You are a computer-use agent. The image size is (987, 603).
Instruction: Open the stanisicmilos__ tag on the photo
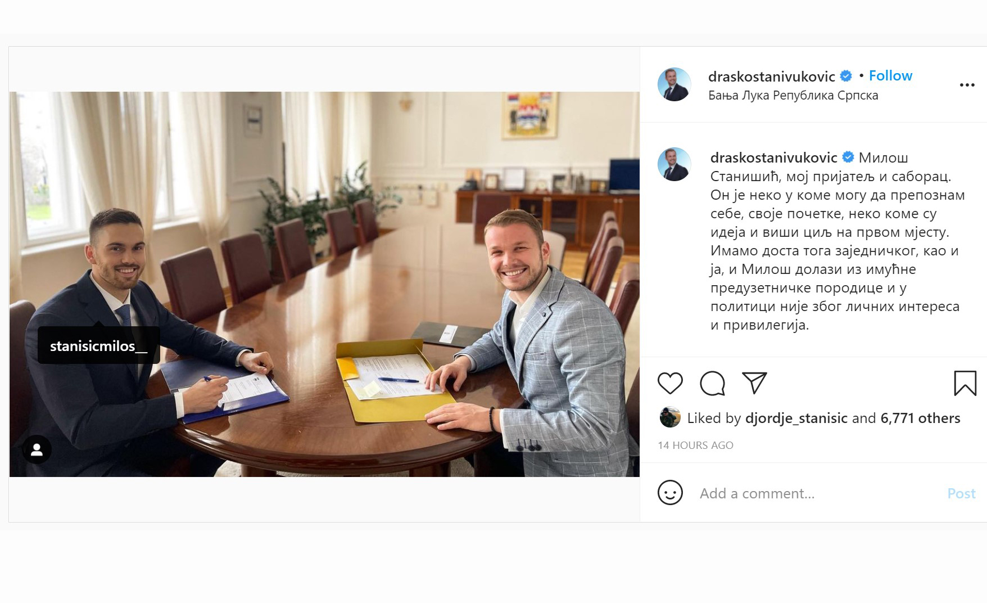99,346
